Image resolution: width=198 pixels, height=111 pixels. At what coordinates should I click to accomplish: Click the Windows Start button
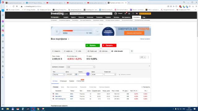pyautogui.click(x=2, y=109)
